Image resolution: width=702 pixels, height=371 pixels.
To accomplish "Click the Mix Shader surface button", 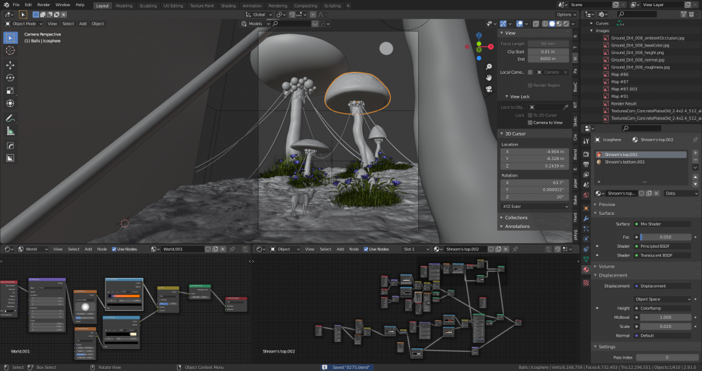I will coord(663,224).
